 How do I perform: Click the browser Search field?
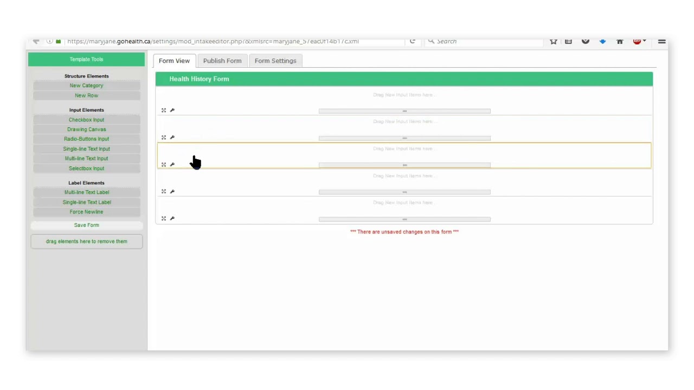tap(483, 41)
